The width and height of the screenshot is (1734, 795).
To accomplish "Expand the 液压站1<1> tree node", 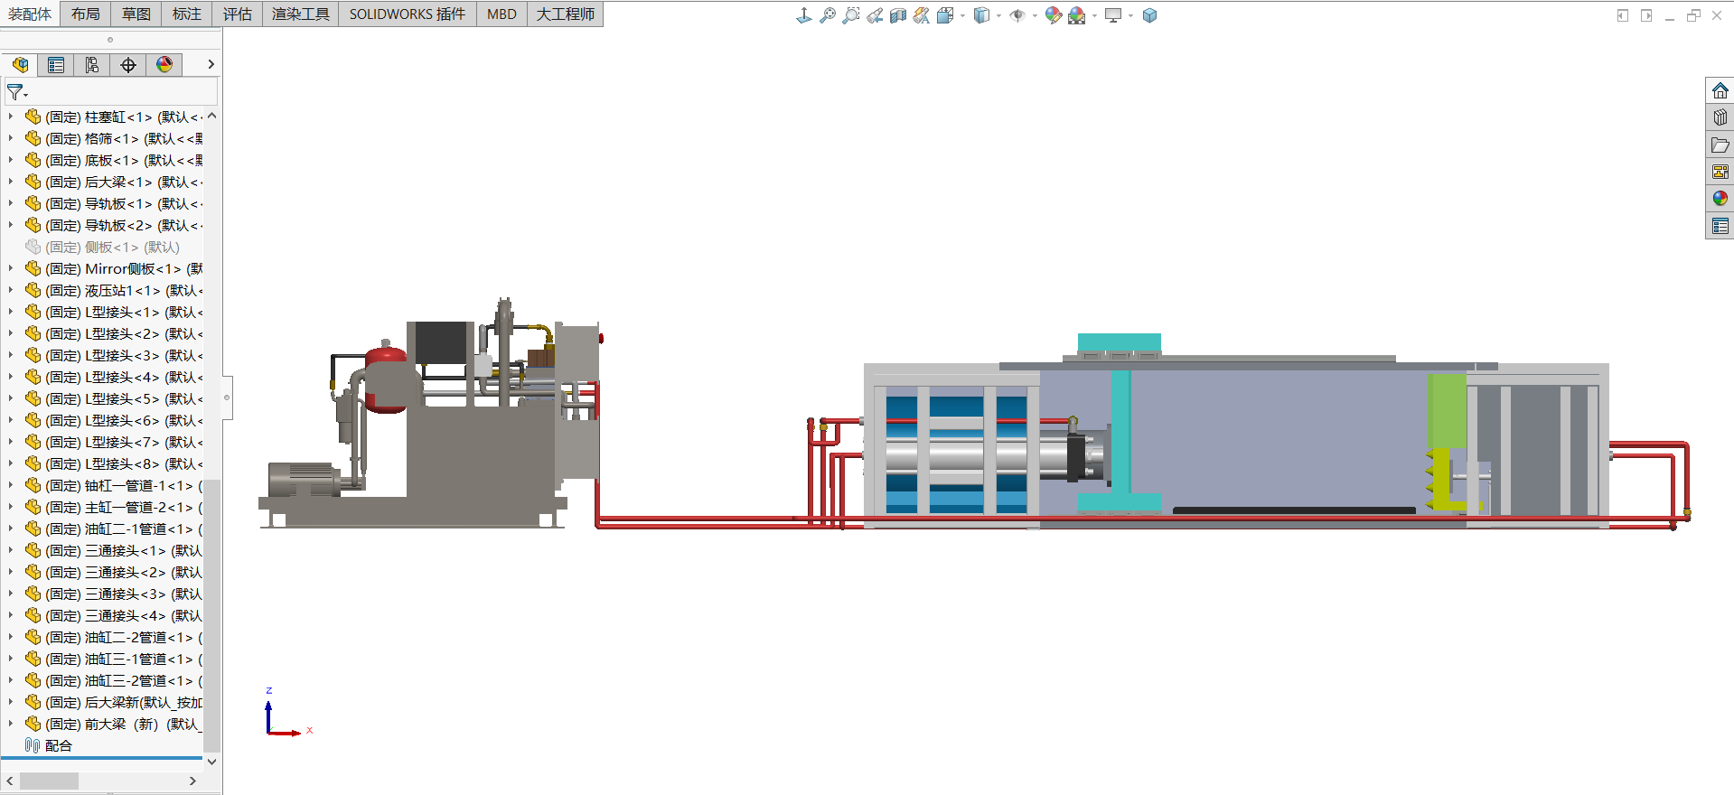I will point(10,290).
